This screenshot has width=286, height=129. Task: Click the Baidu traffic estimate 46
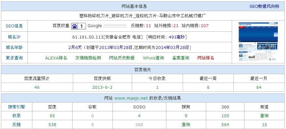[37, 87]
